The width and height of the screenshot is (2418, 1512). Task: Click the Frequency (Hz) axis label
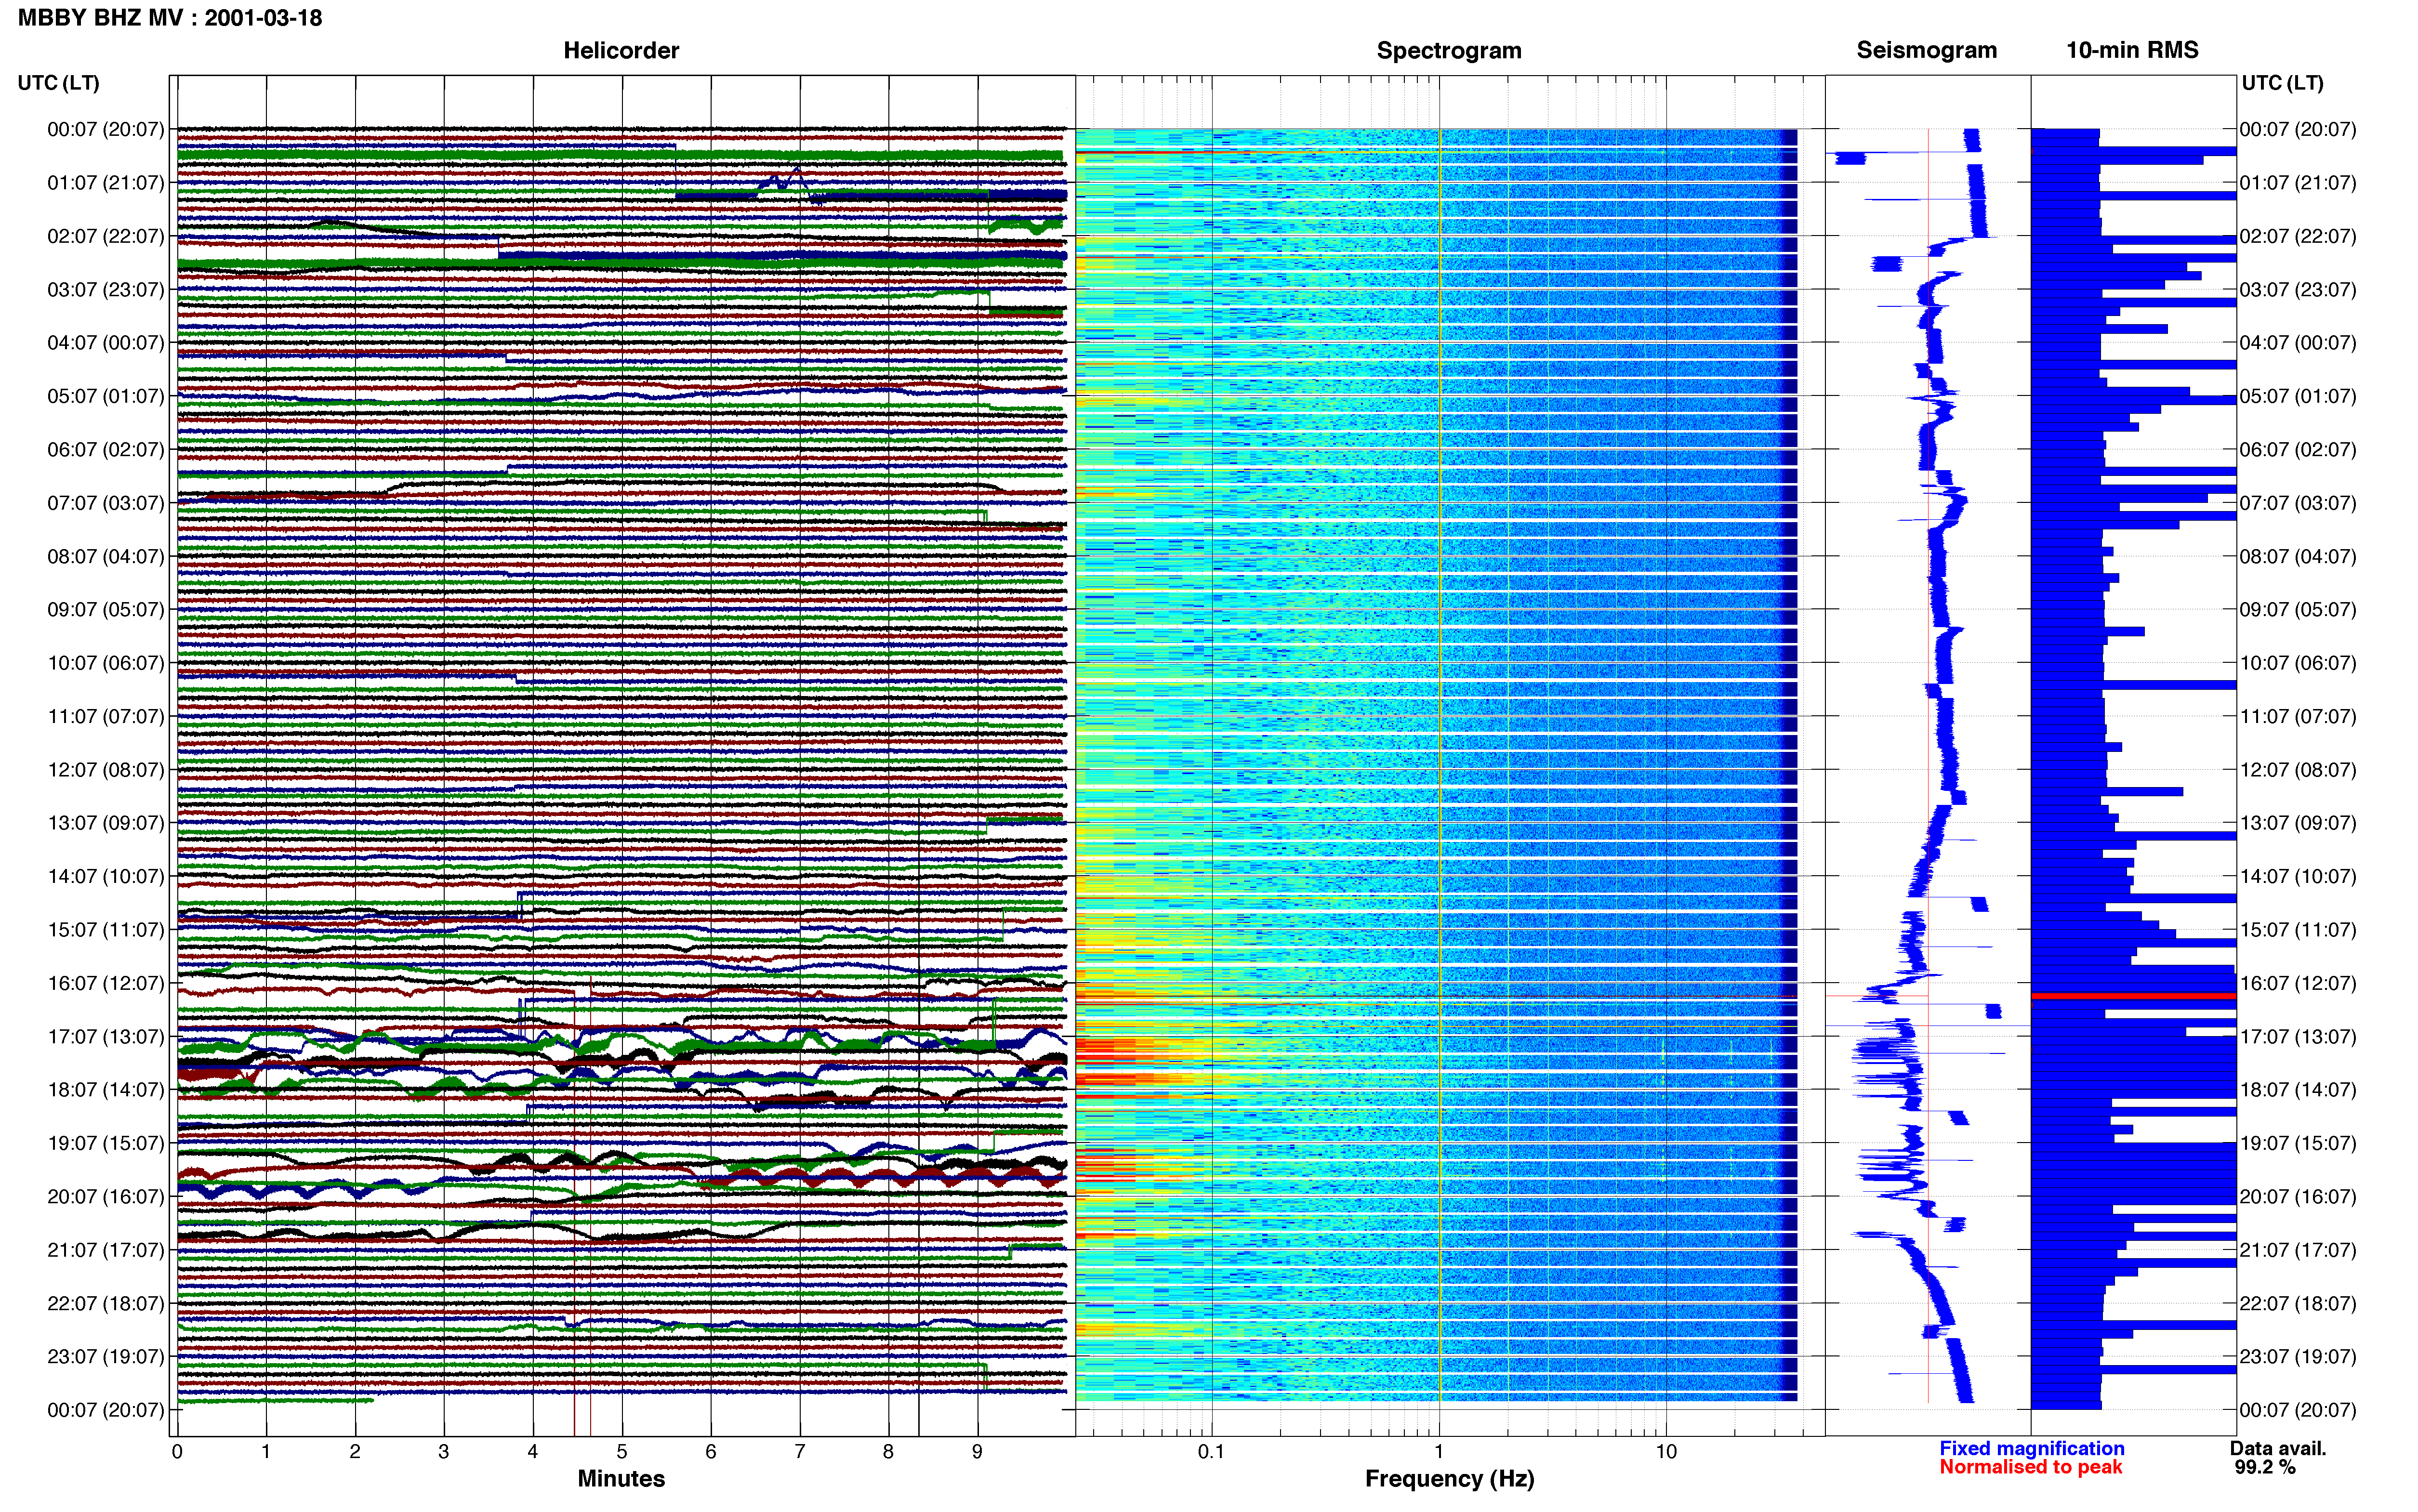(1449, 1479)
